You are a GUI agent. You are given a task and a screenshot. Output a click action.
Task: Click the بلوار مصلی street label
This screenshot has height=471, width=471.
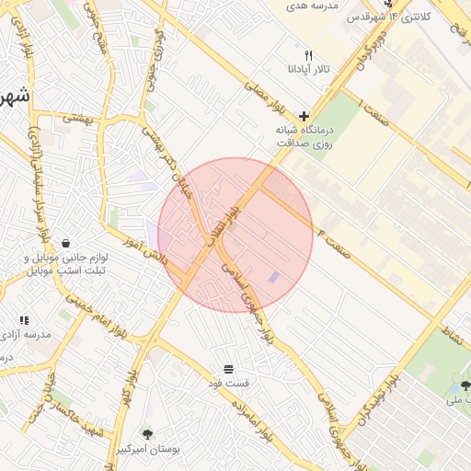click(x=265, y=98)
